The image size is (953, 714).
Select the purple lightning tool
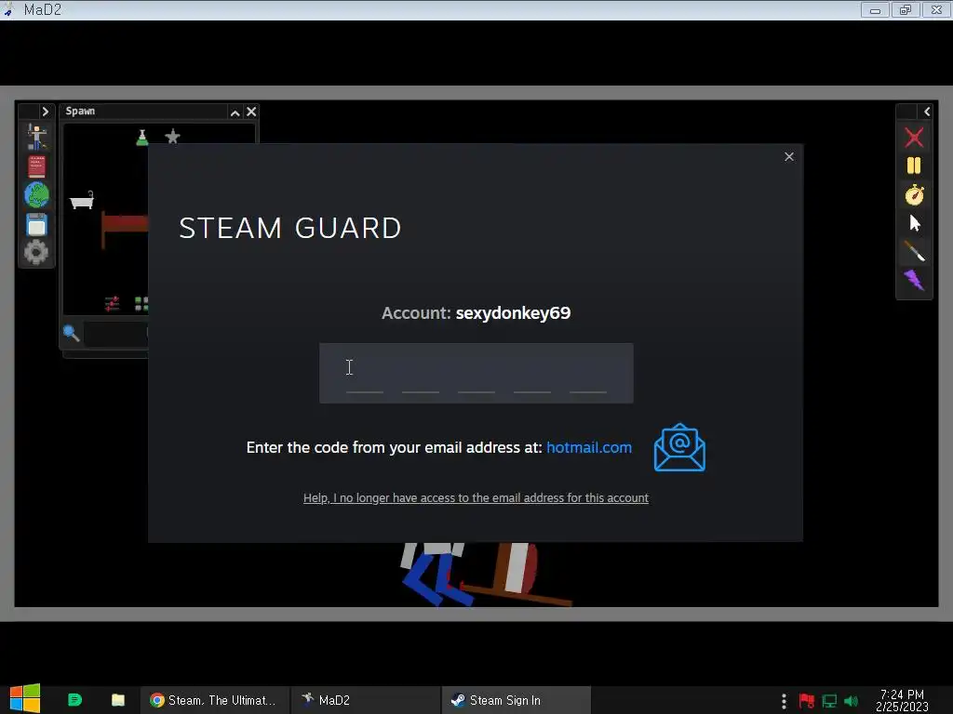[914, 280]
